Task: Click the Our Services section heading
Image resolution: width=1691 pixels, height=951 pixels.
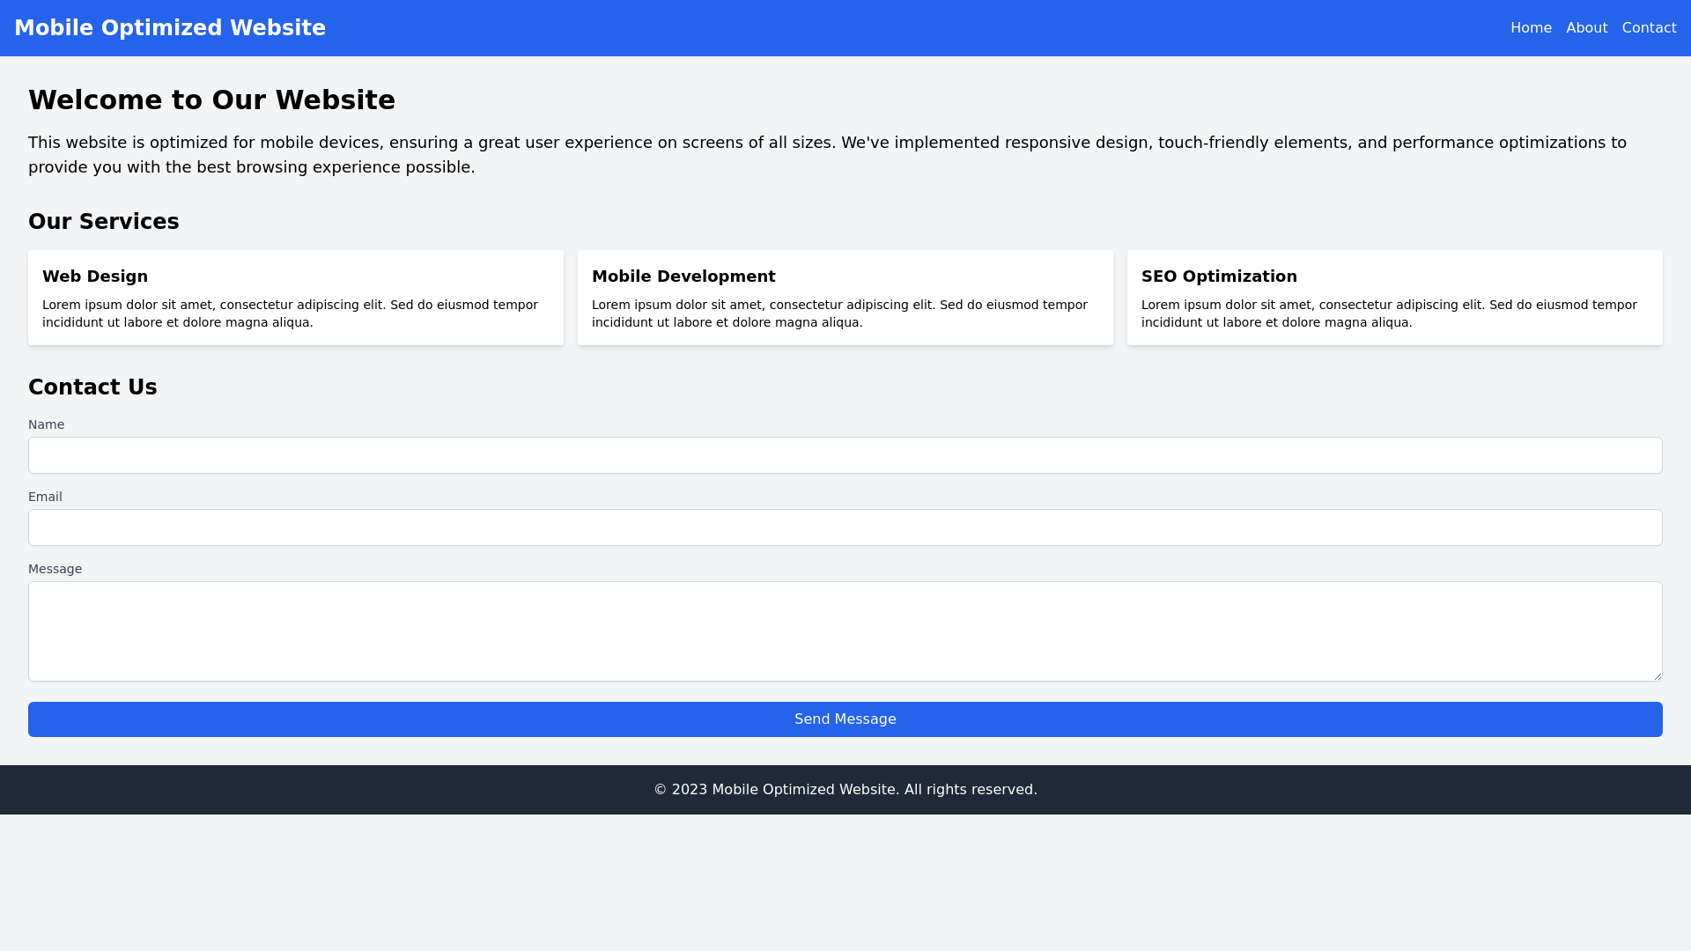Action: (x=103, y=222)
